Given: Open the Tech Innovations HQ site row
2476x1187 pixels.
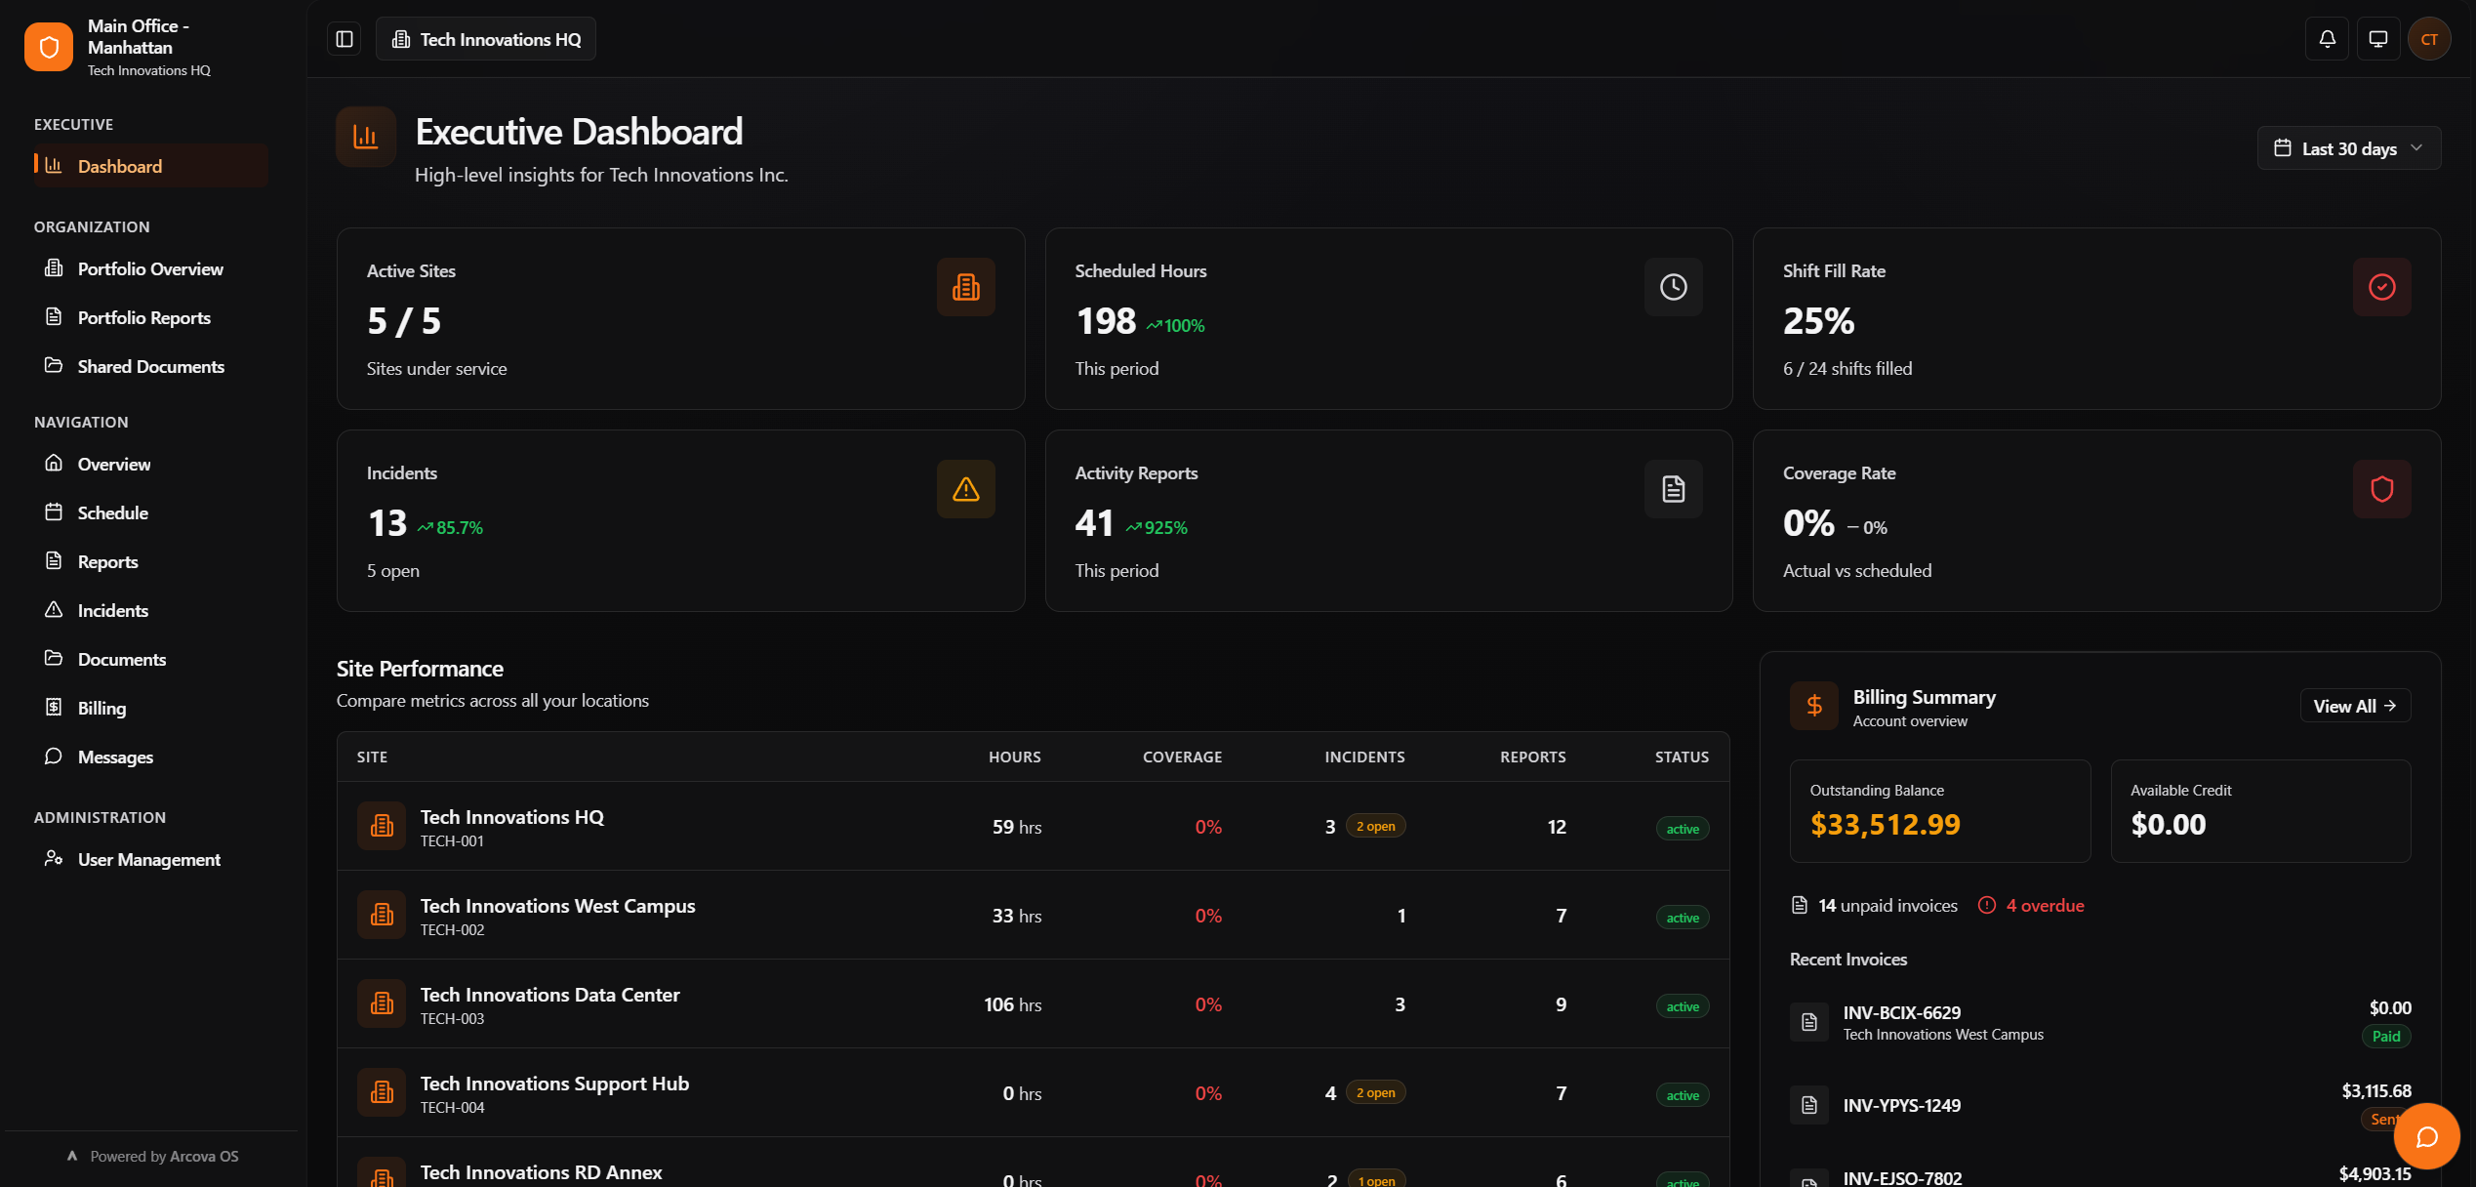Looking at the screenshot, I should click(x=1033, y=827).
